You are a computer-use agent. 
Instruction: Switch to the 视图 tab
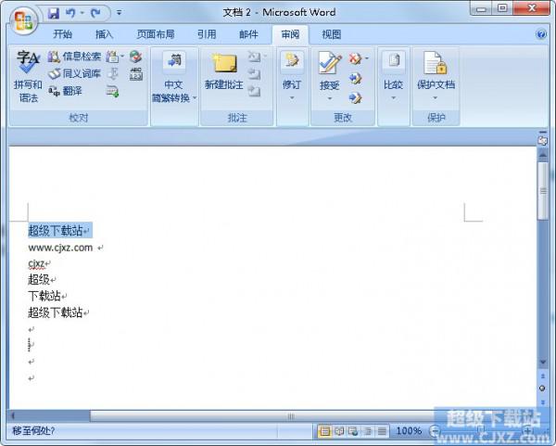pyautogui.click(x=332, y=34)
